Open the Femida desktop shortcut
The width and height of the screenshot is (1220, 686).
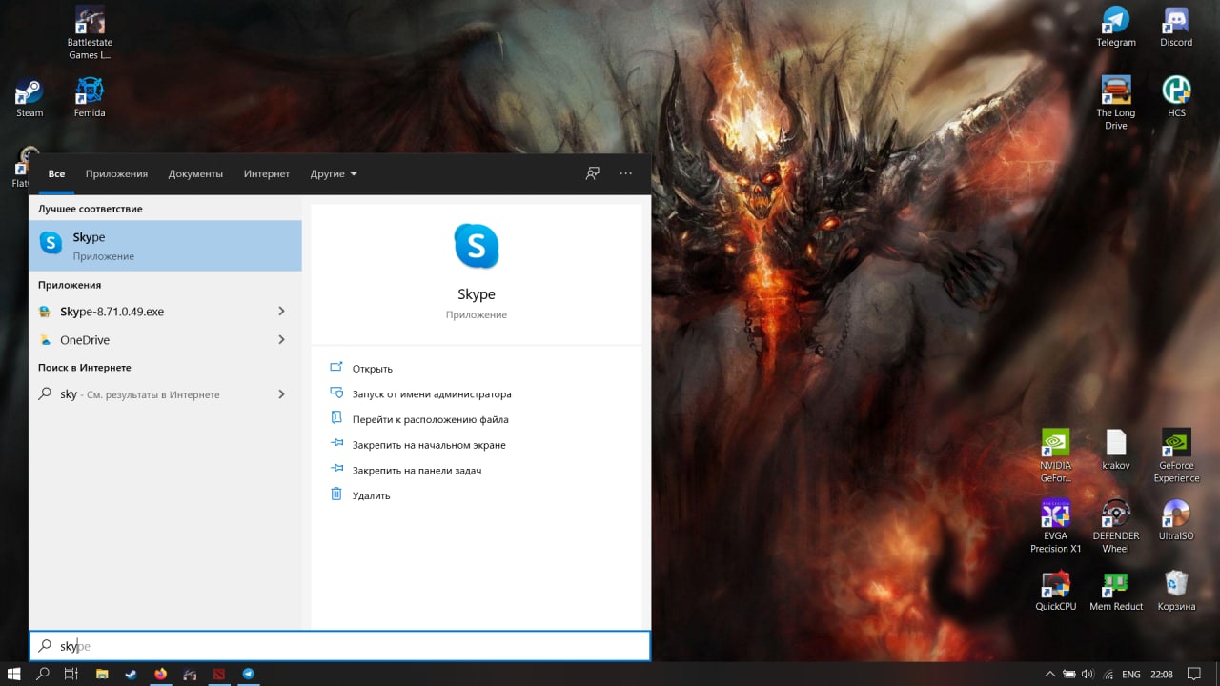[90, 96]
